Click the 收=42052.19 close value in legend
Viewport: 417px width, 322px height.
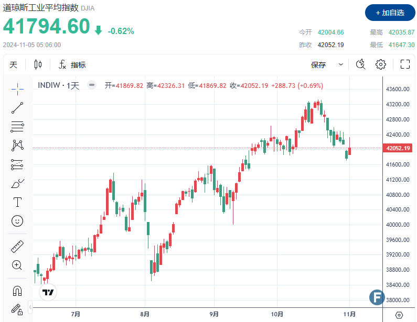coord(249,85)
